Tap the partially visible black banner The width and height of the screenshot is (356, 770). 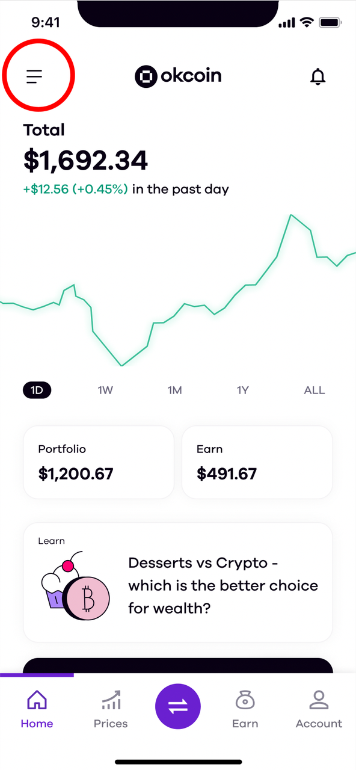[178, 665]
